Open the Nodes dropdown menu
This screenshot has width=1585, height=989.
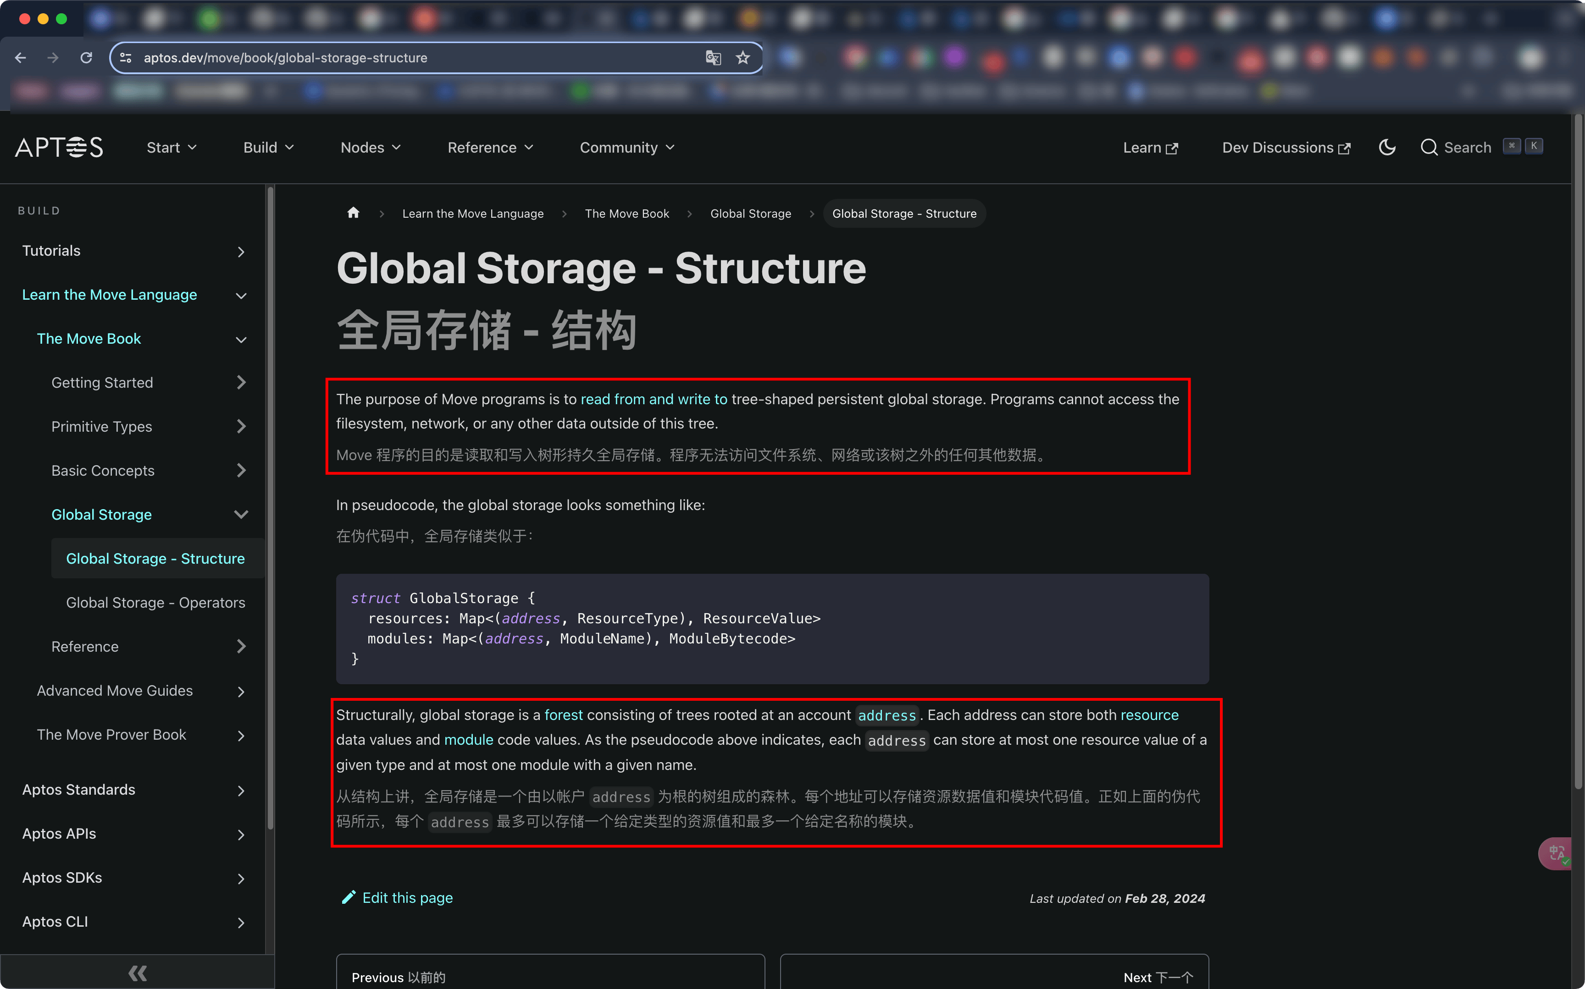tap(371, 147)
